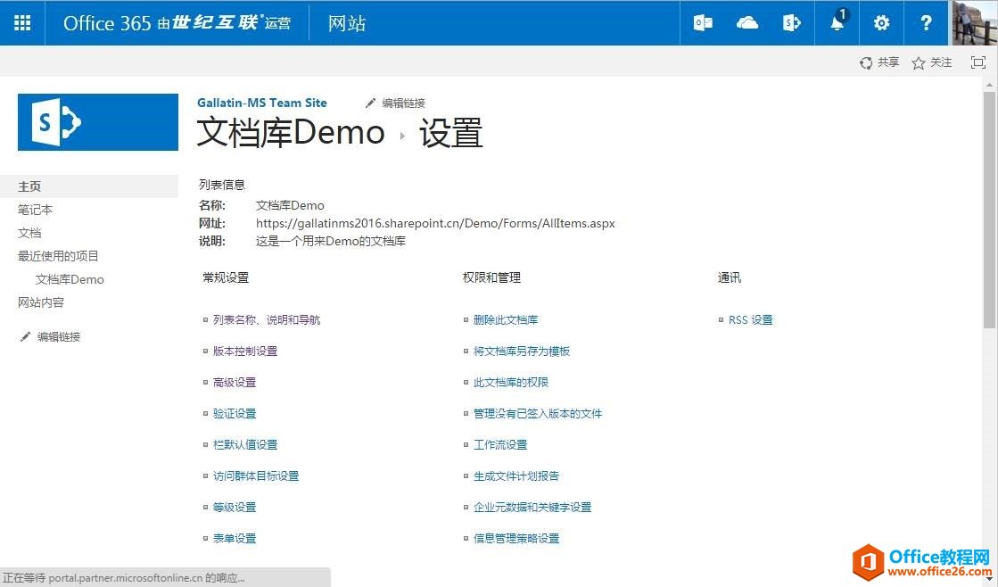
Task: Click the 网站 label in header
Action: coord(347,23)
